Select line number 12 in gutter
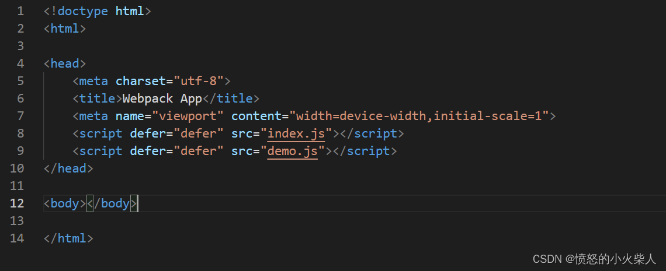 click(x=17, y=203)
